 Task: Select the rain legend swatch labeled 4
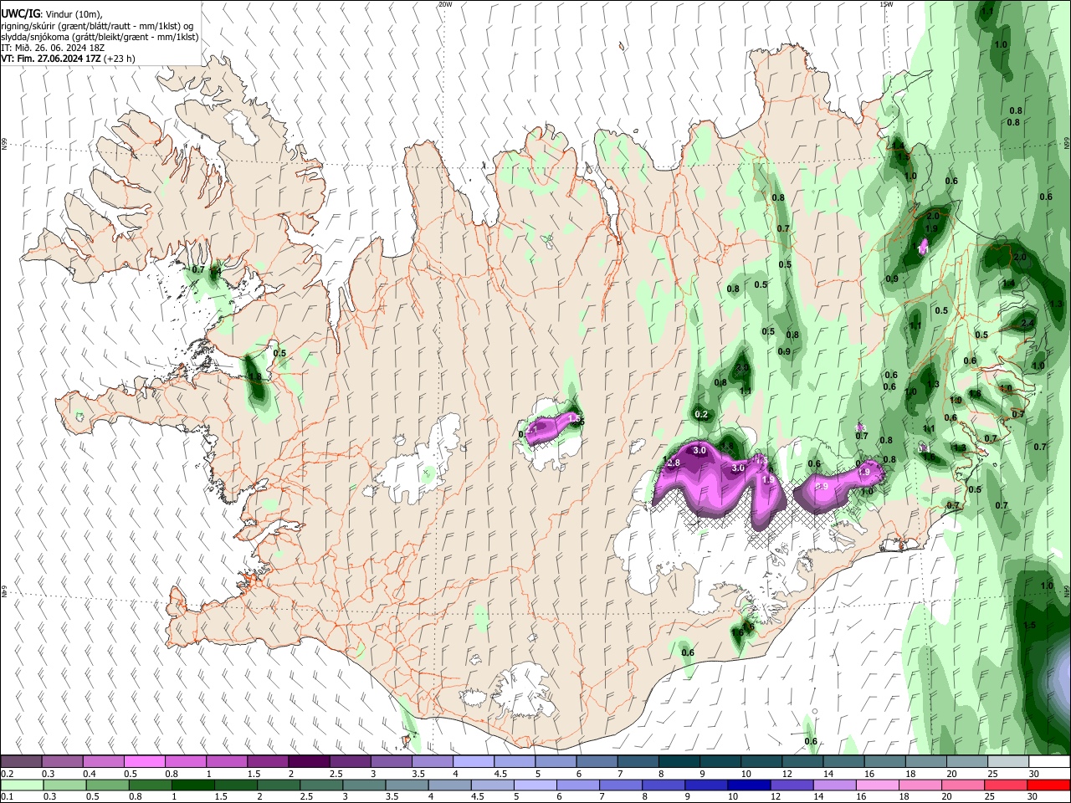[449, 785]
